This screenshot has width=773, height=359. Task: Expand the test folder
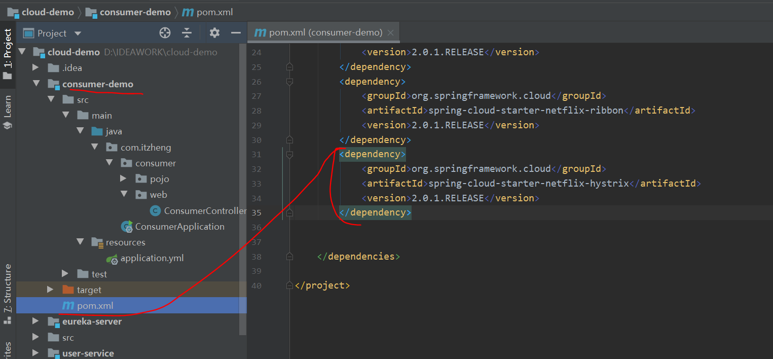pyautogui.click(x=65, y=273)
